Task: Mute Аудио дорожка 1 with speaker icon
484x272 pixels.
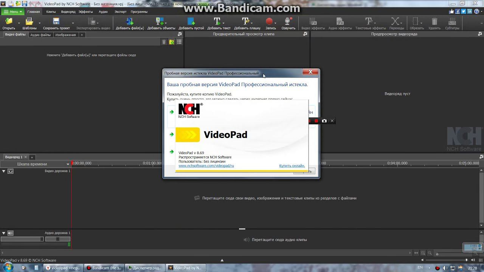Action: pos(11,233)
